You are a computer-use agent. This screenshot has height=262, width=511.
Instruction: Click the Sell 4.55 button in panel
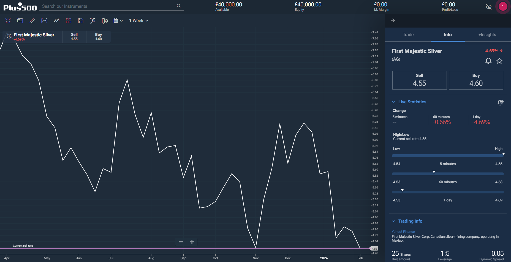(419, 80)
